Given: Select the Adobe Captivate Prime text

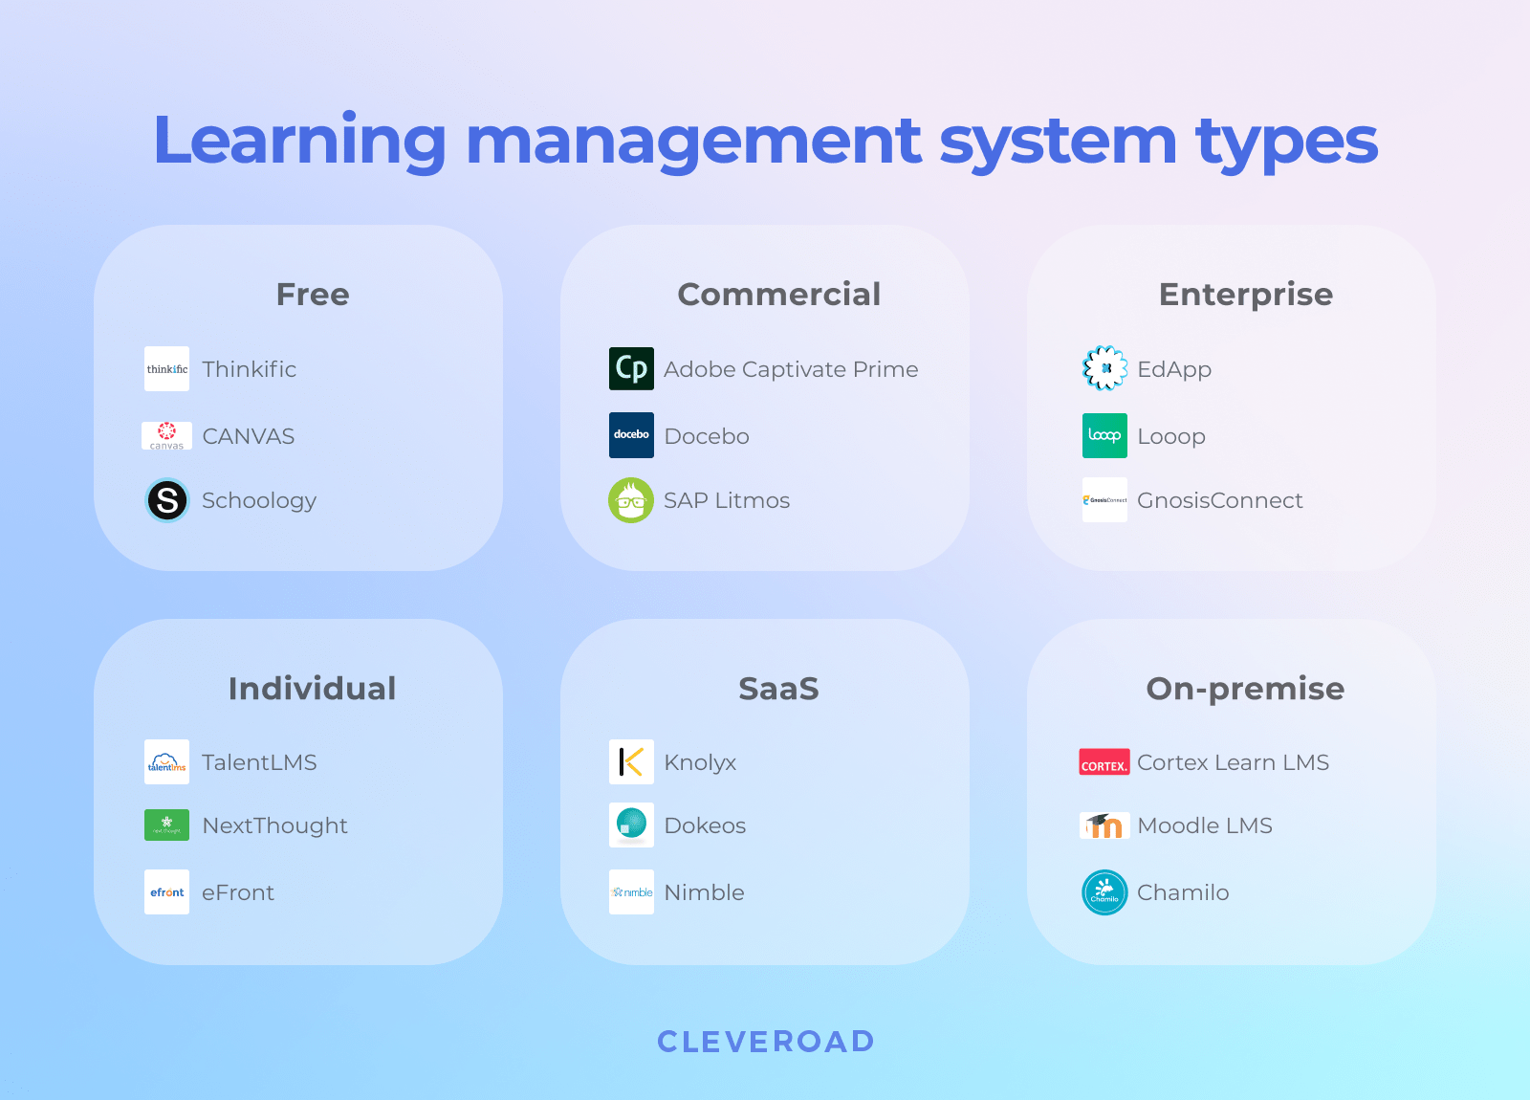Looking at the screenshot, I should point(791,370).
